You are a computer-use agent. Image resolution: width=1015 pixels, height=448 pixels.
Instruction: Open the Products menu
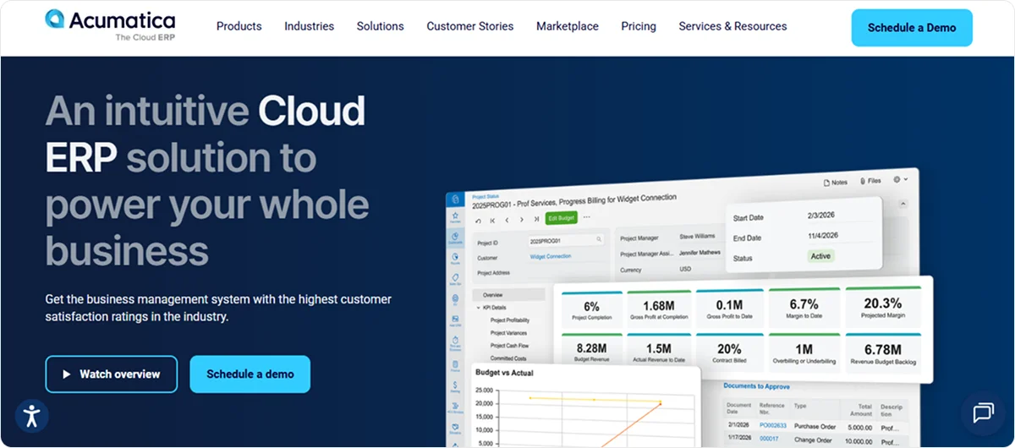(x=239, y=26)
